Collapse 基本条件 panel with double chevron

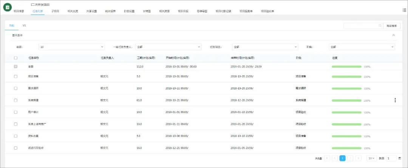[393, 35]
